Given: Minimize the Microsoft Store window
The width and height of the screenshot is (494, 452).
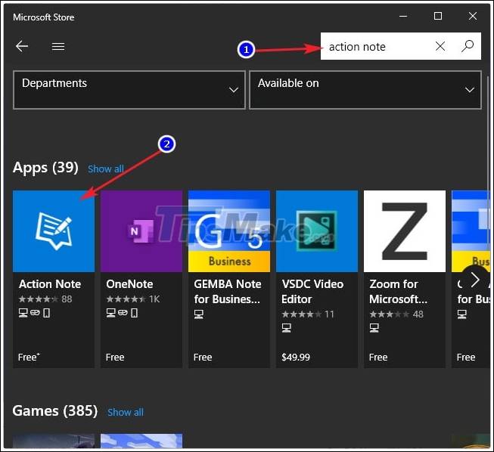Looking at the screenshot, I should click(x=403, y=16).
